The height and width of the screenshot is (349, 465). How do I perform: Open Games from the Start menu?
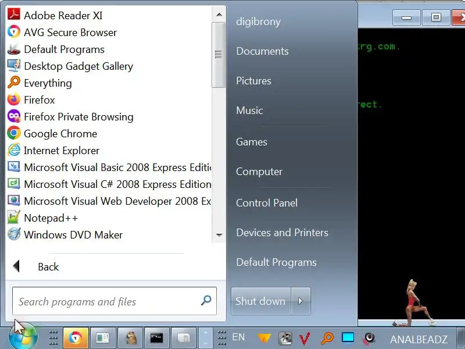(252, 142)
